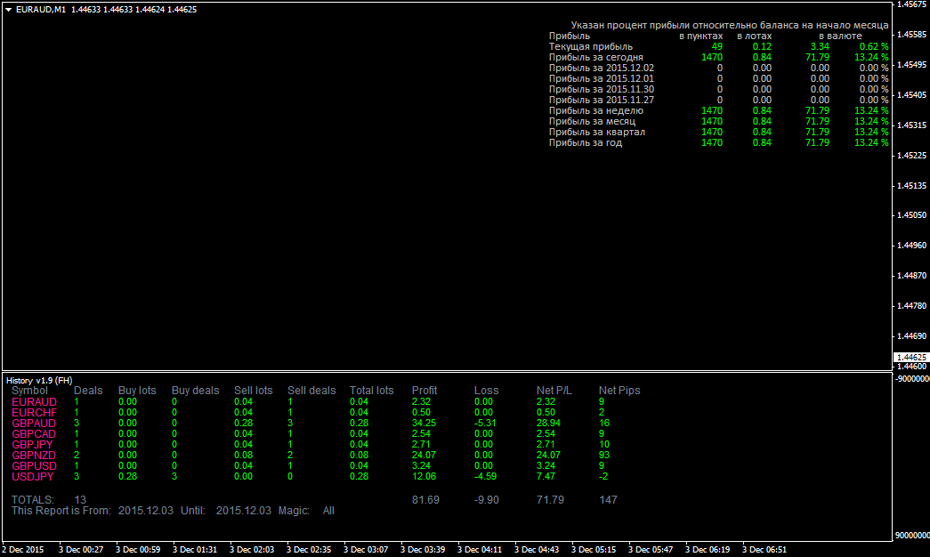Click the Profit column header in History
930x557 pixels.
click(425, 391)
